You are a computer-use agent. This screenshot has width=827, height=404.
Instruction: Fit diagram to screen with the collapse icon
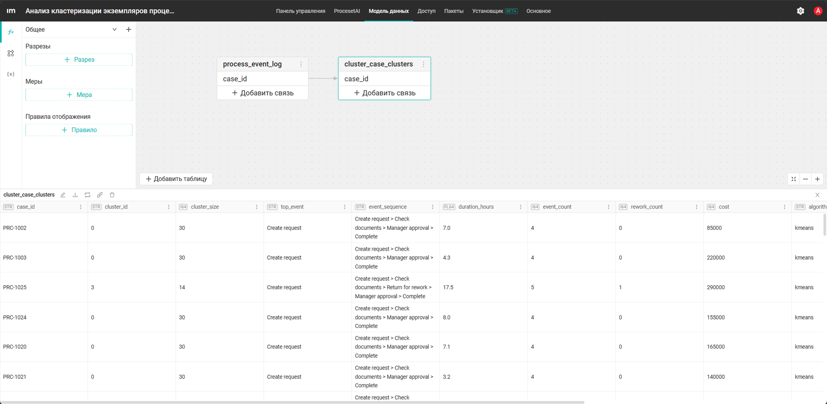(x=794, y=179)
